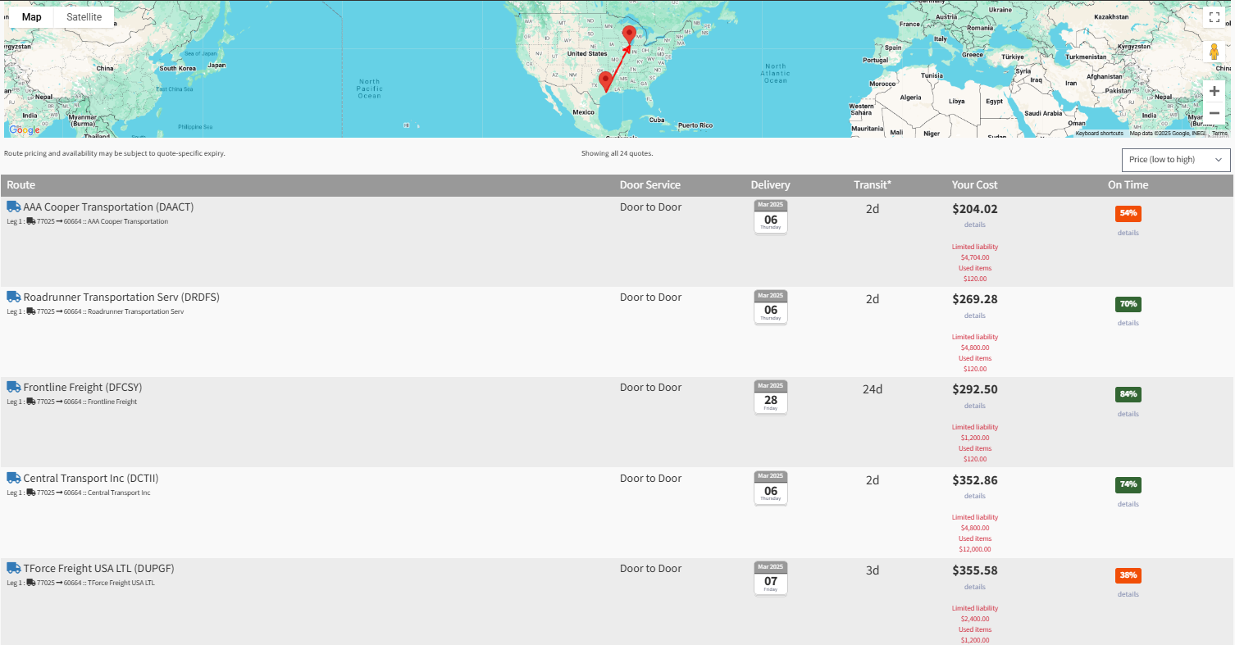Screen dimensions: 1235x645
Task: Switch to Map view tab
Action: pyautogui.click(x=32, y=17)
